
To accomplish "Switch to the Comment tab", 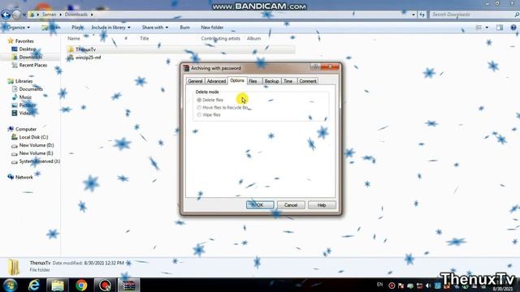I will coord(308,81).
